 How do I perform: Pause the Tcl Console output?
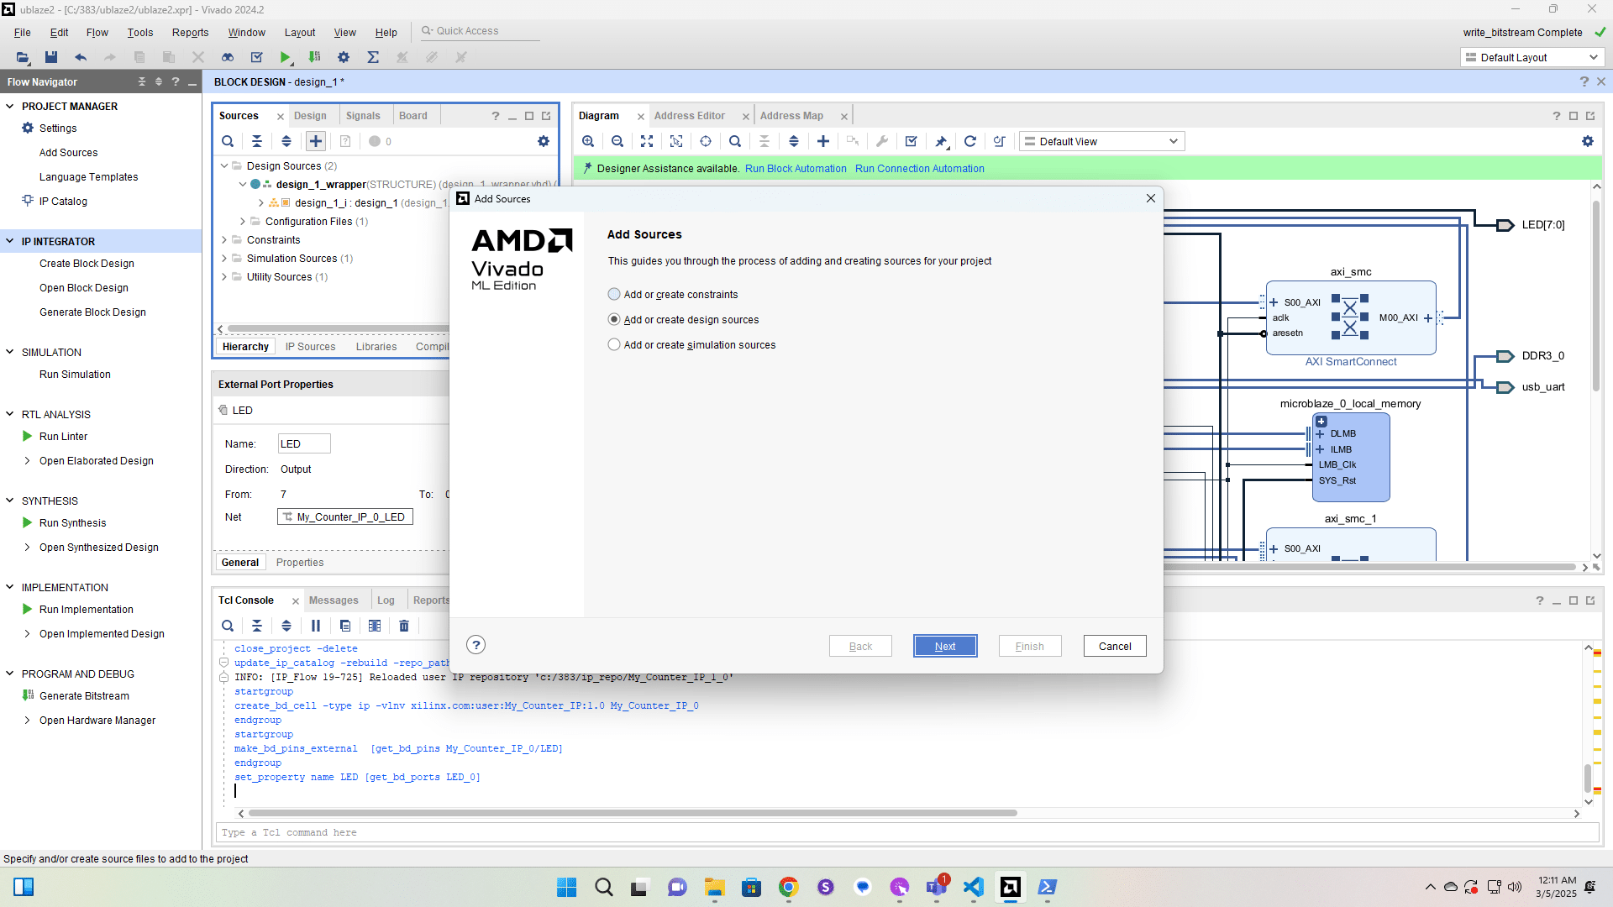click(x=316, y=626)
